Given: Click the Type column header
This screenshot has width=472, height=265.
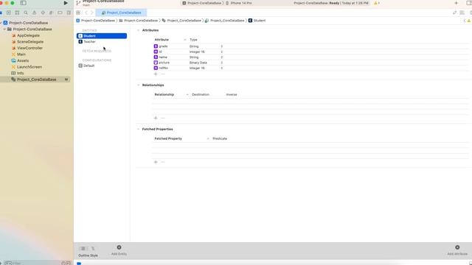Looking at the screenshot, I should (x=193, y=40).
